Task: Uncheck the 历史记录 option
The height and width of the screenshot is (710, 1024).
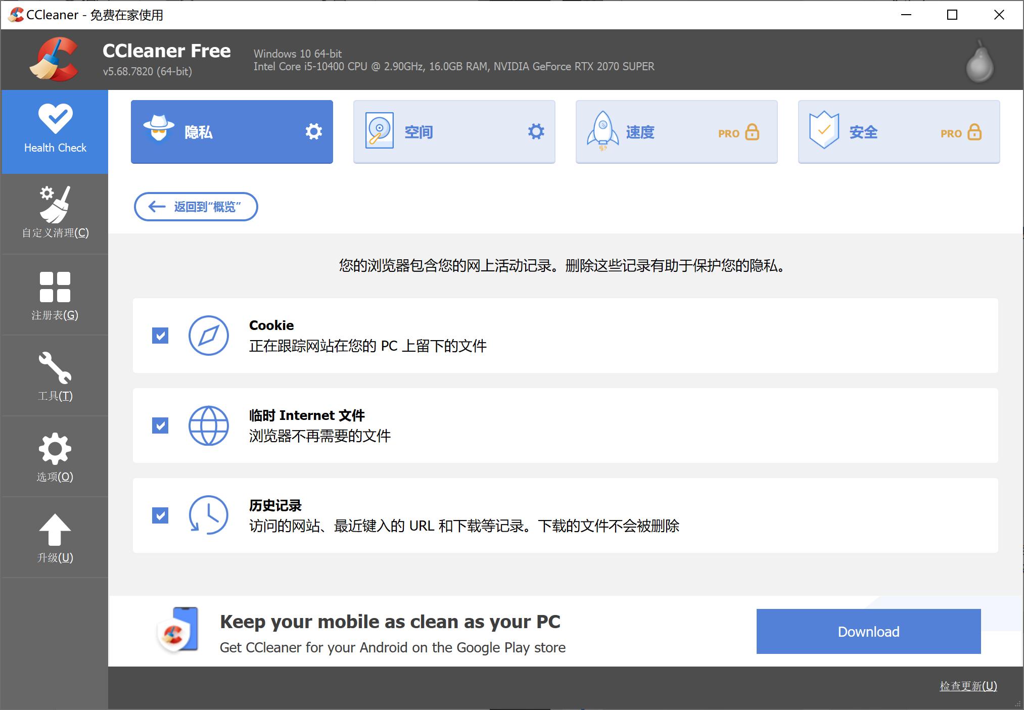Action: [160, 516]
